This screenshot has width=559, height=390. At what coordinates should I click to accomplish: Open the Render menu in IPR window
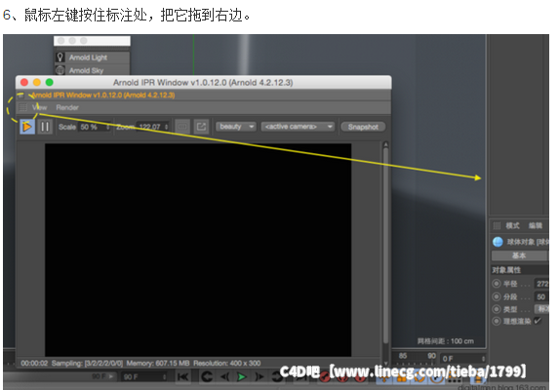67,107
